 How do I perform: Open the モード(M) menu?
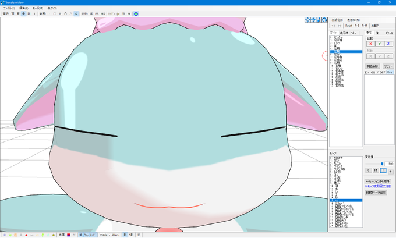[x=38, y=8]
